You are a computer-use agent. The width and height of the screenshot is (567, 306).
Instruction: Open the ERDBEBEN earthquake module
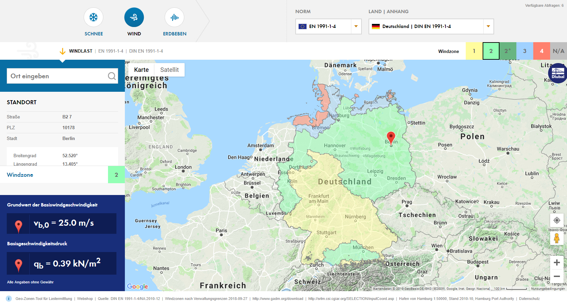click(x=174, y=17)
